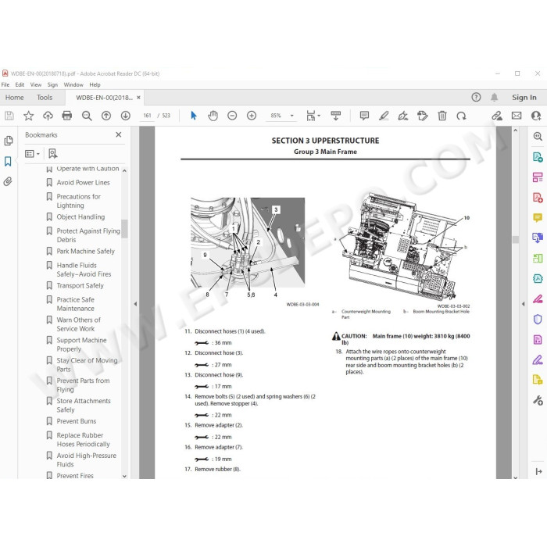Viewport: 547px width, 547px height.
Task: Close the Bookmarks panel
Action: (119, 134)
